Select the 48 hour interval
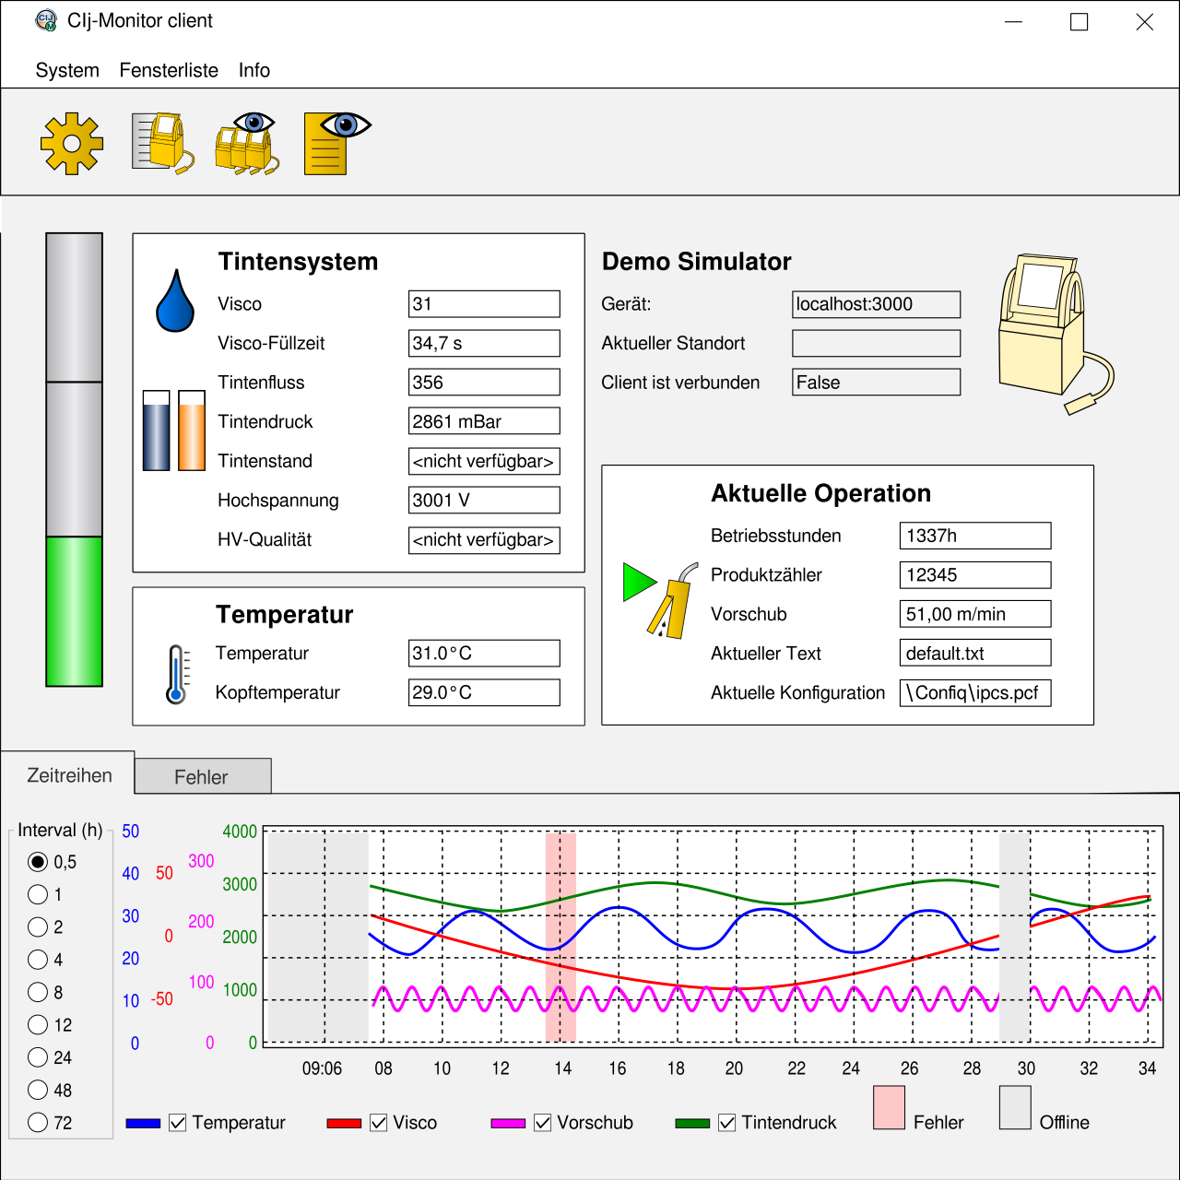 pos(38,1090)
